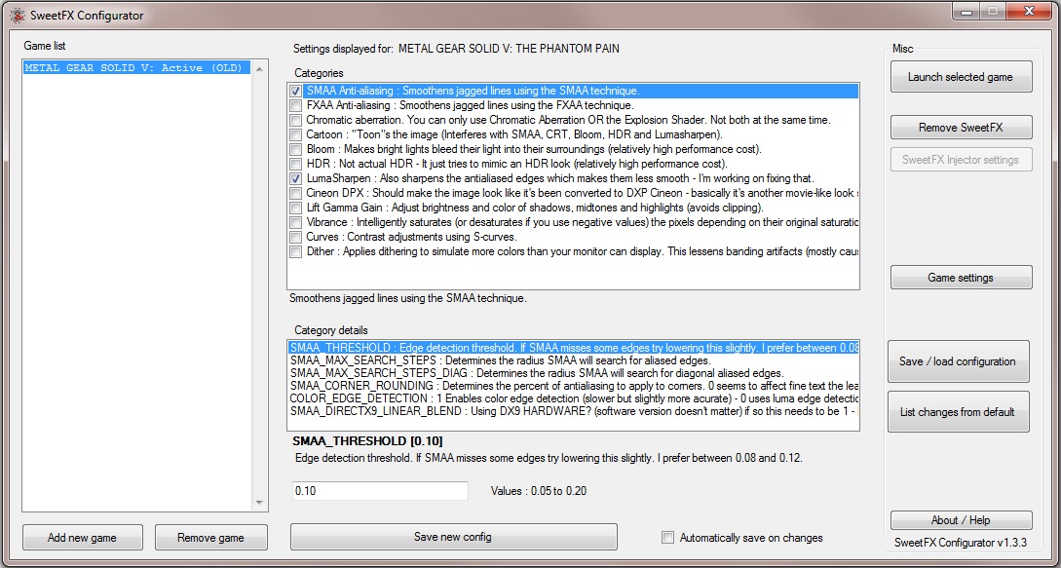Toggle Automatically save on changes checkbox

coord(667,538)
